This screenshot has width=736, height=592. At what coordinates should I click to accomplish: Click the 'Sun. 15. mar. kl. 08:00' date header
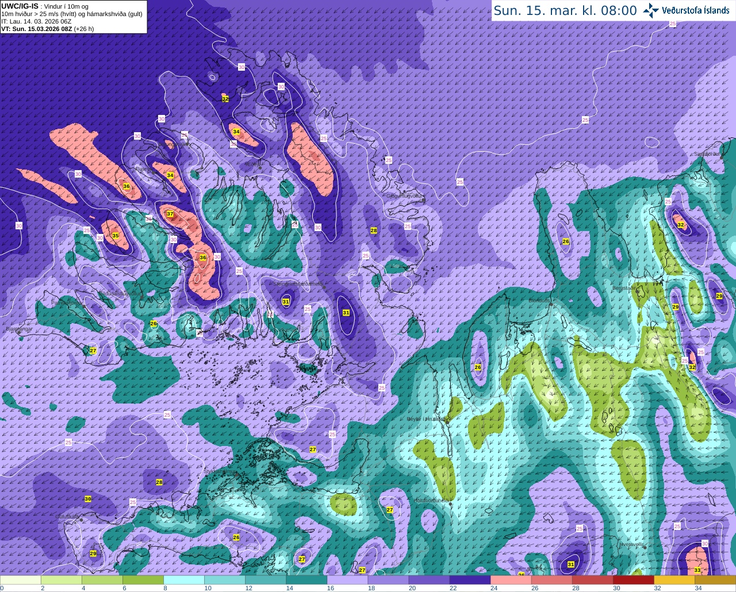click(x=565, y=10)
